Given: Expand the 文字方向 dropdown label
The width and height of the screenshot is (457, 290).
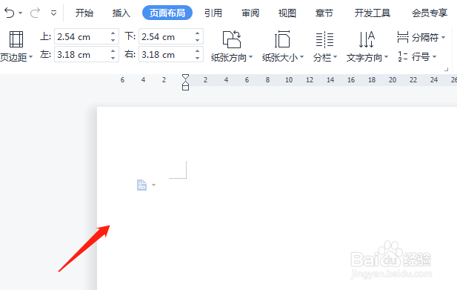Looking at the screenshot, I should [367, 58].
